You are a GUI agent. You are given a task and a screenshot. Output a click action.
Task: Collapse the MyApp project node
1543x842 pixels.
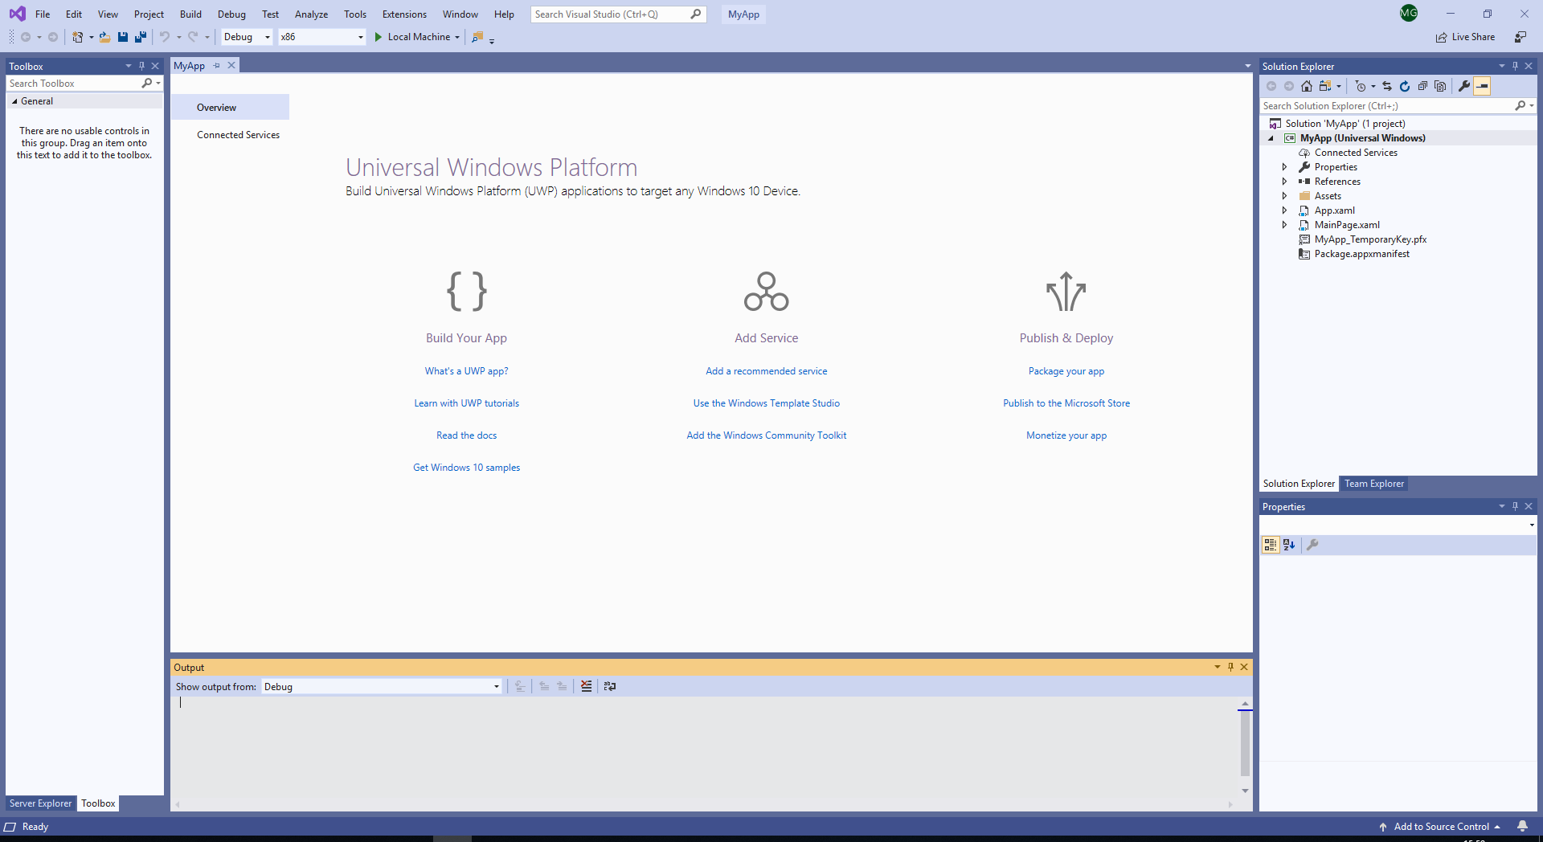(x=1271, y=138)
